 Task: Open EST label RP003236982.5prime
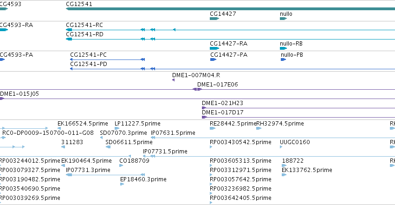pyautogui.click(x=240, y=189)
